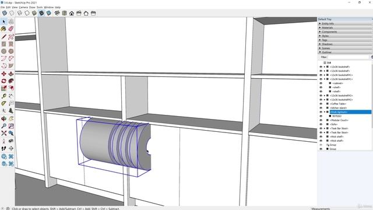Select the Circle tool
The width and height of the screenshot is (373, 210).
coord(4,51)
